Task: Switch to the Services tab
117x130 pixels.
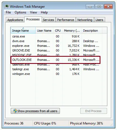Action: (48, 20)
